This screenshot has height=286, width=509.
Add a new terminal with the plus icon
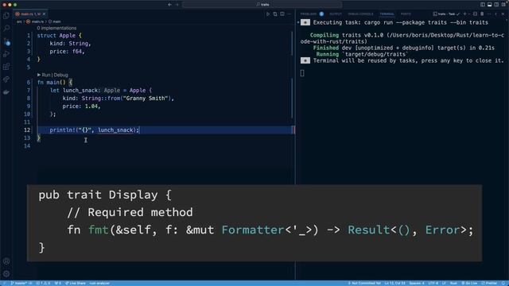[x=464, y=14]
